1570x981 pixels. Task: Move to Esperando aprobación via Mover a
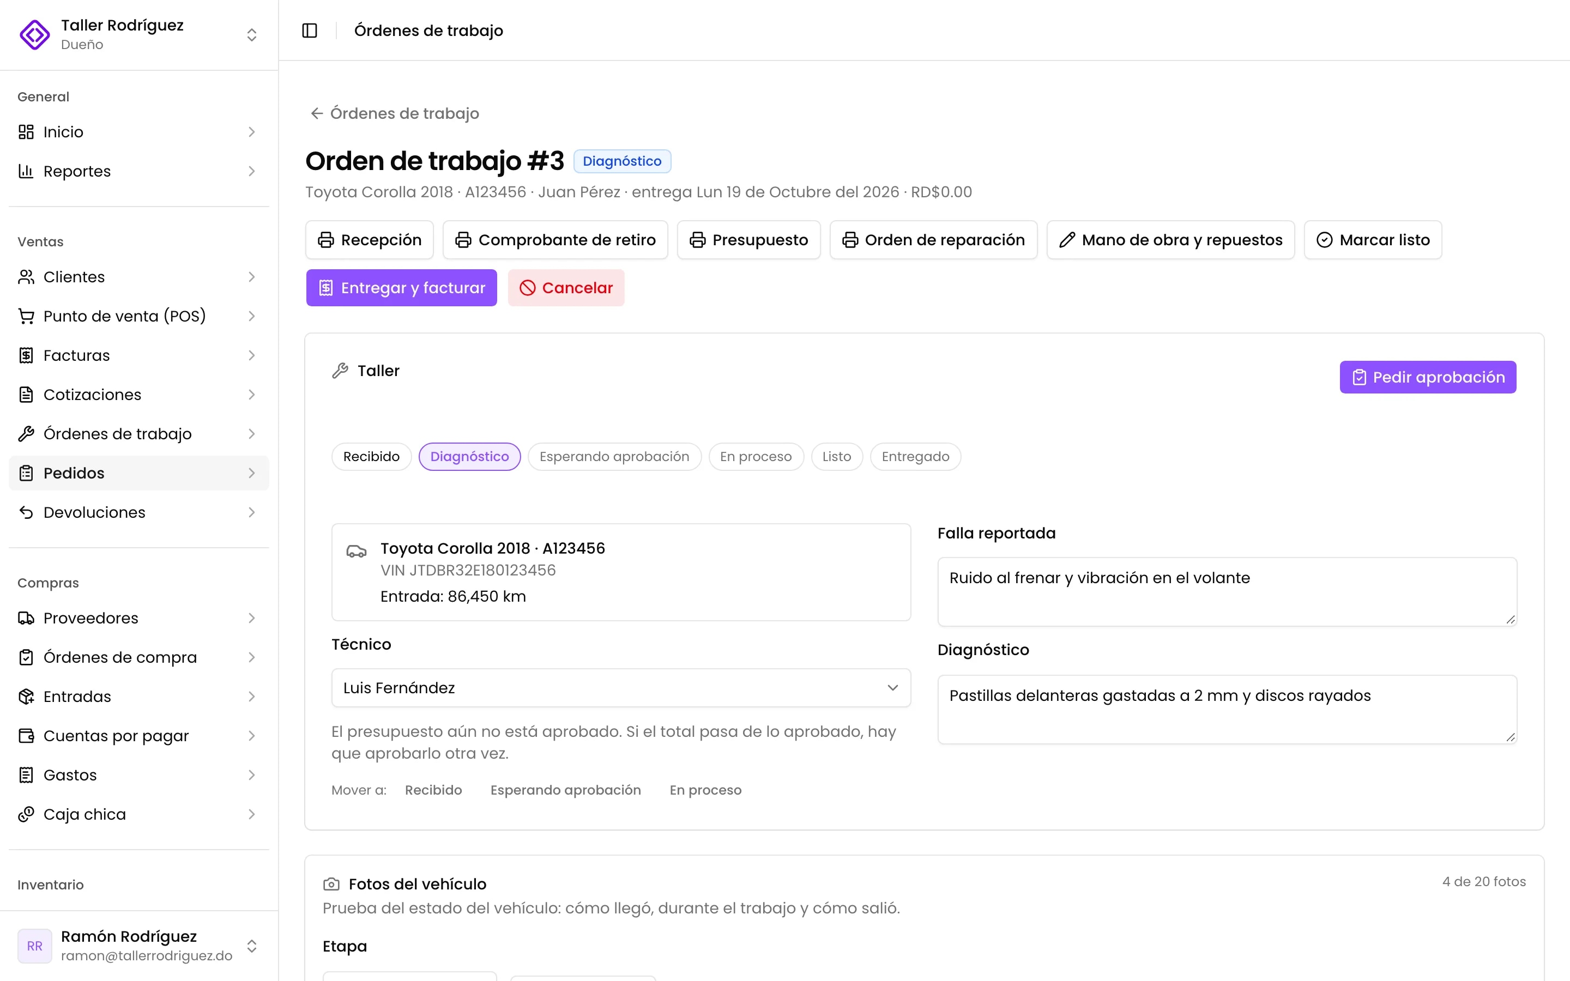click(566, 790)
